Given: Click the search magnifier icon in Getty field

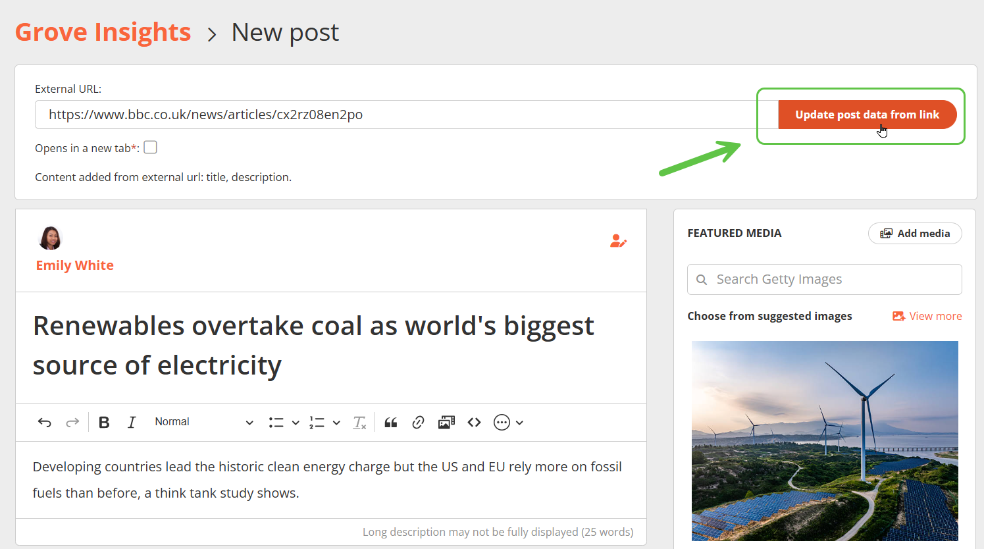Looking at the screenshot, I should pyautogui.click(x=702, y=280).
